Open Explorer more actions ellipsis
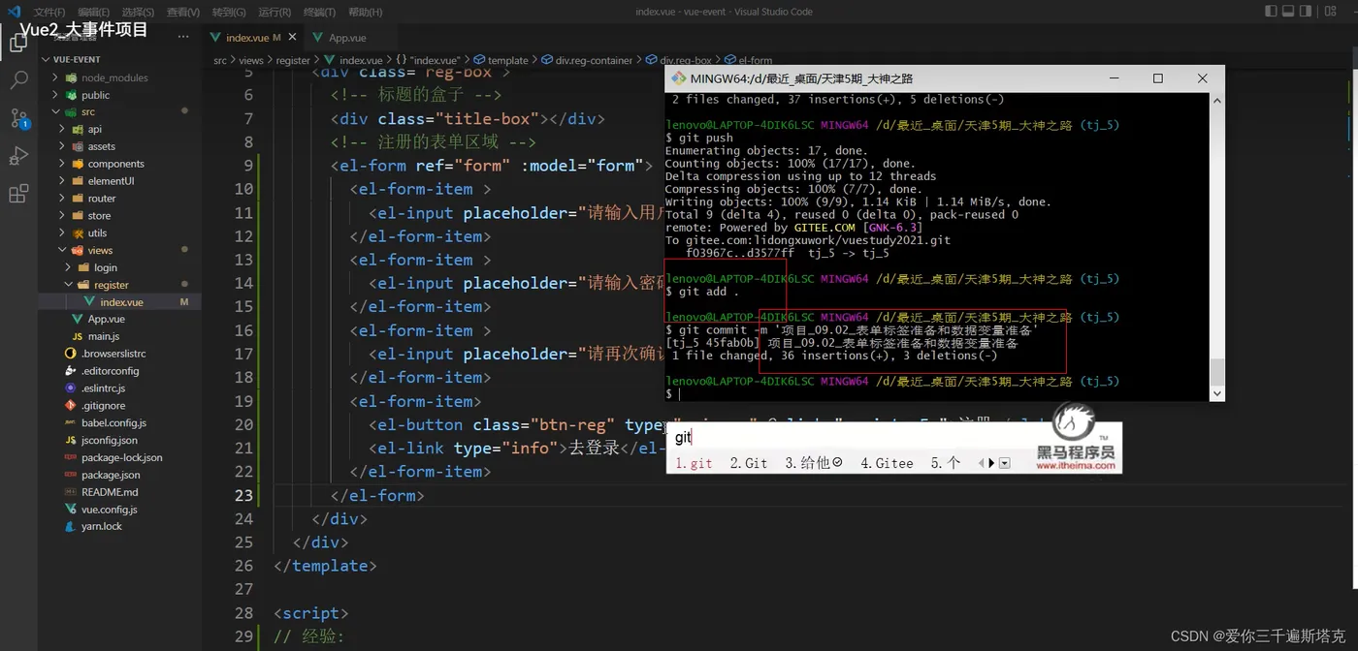 183,37
